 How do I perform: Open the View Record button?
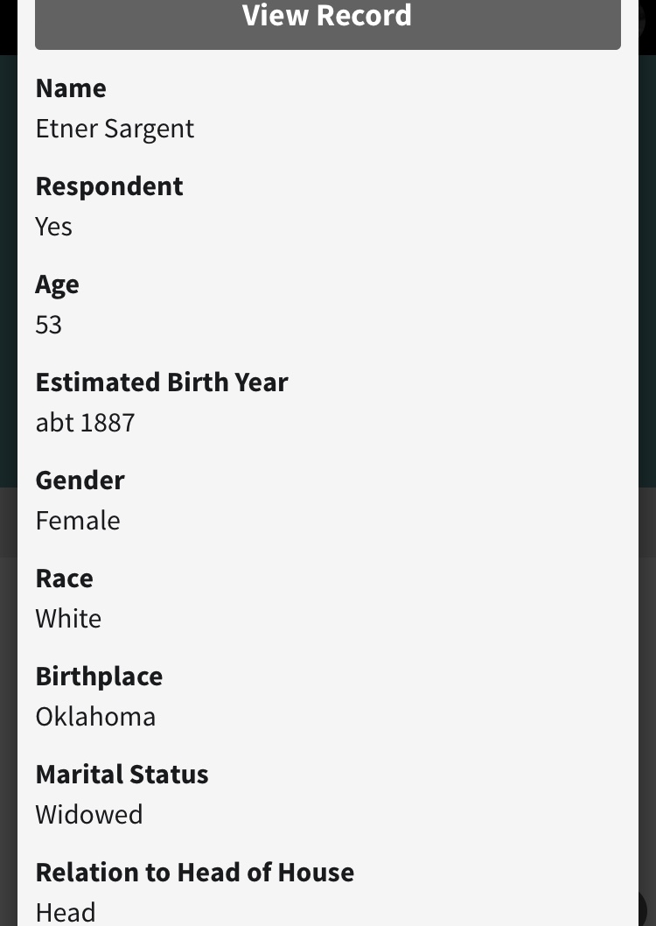pyautogui.click(x=327, y=19)
